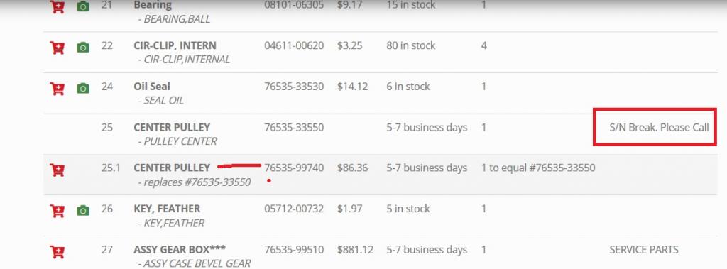Add KEY, FEATHER to cart
727x269 pixels.
pyautogui.click(x=57, y=211)
